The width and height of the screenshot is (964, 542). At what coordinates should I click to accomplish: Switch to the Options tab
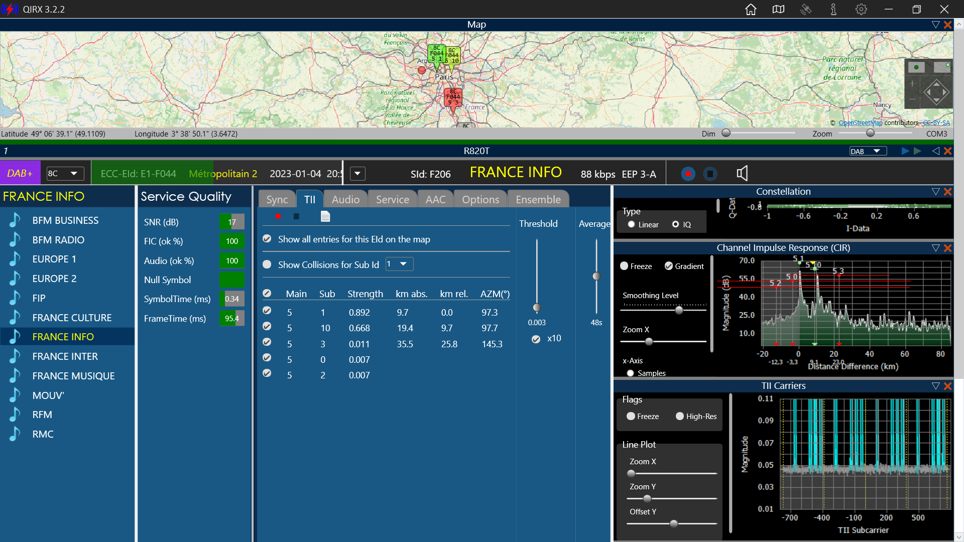480,199
